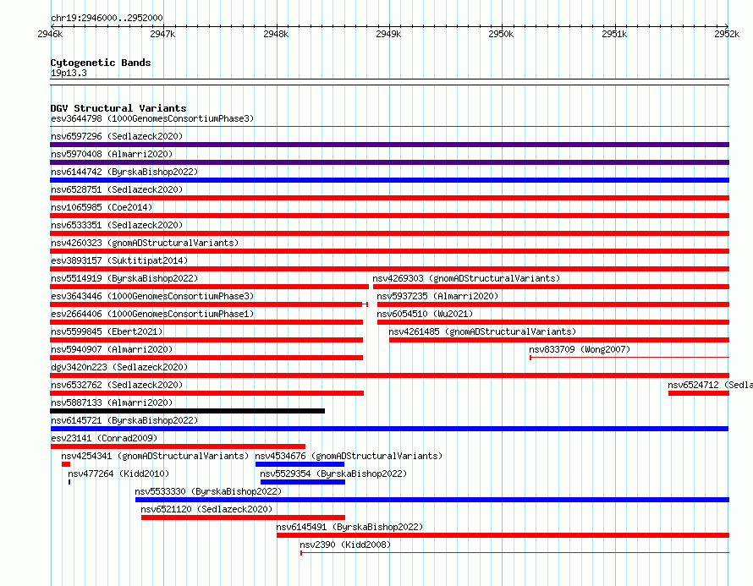
Task: Click the red bar under nsv6521120
Action: point(243,518)
